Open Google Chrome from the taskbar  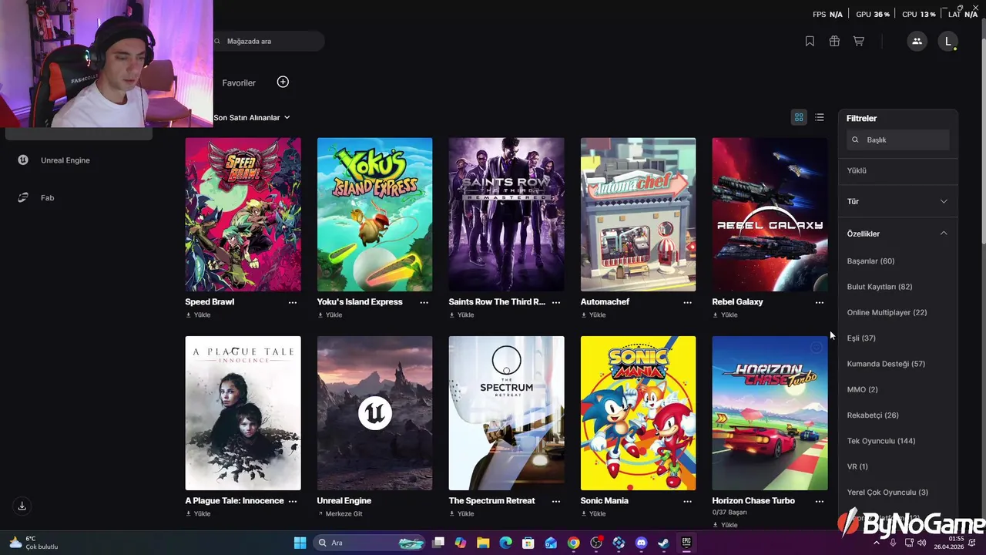point(573,543)
